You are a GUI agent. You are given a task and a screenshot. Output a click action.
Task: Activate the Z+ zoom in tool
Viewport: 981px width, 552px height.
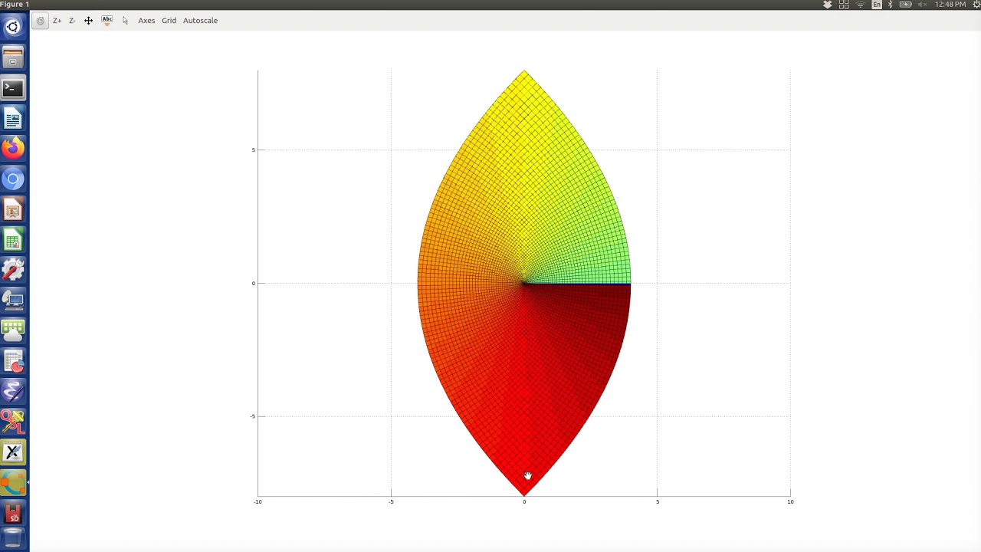tap(57, 21)
